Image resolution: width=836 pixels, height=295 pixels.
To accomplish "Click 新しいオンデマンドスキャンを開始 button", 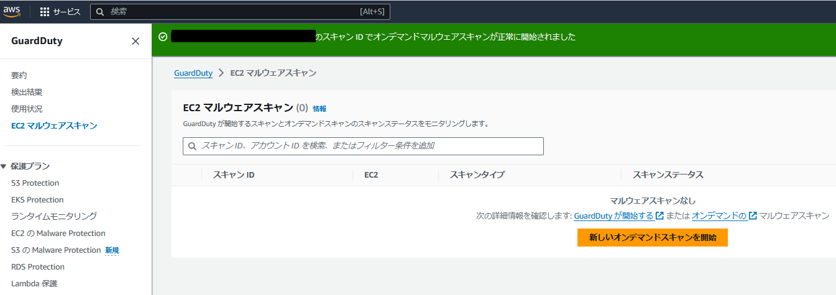I will [x=653, y=237].
